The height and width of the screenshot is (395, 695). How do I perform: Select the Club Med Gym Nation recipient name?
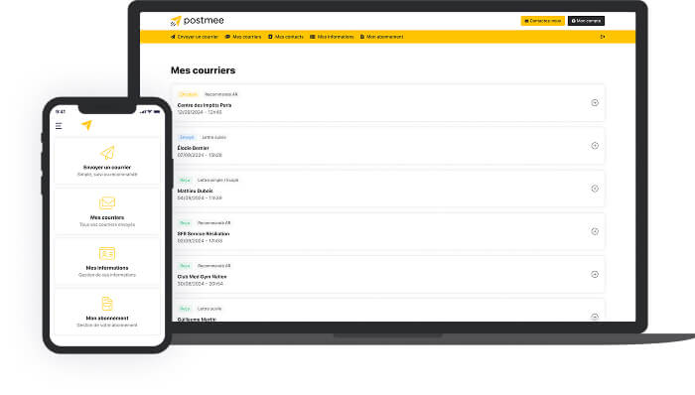click(203, 277)
